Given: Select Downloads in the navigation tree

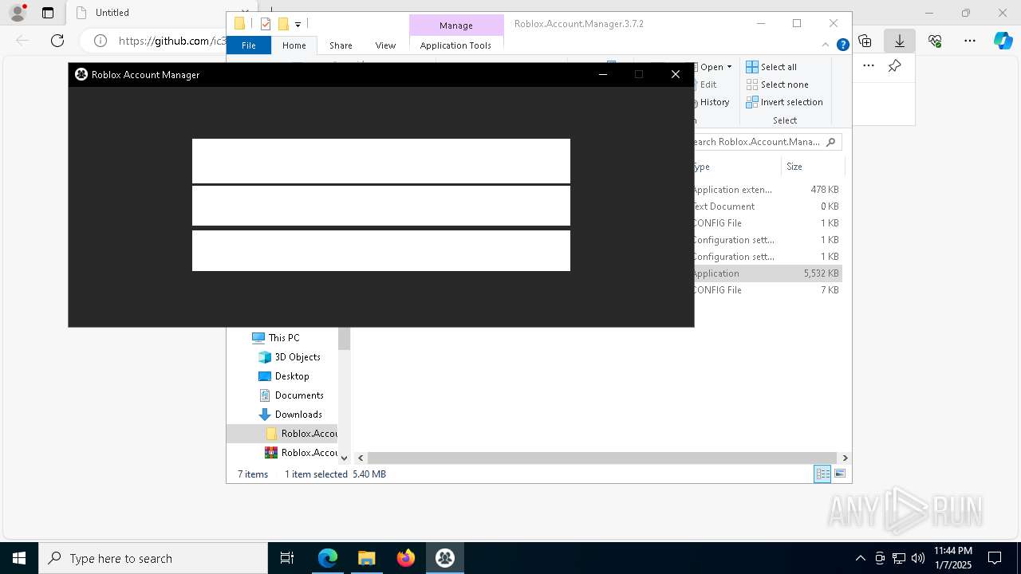Looking at the screenshot, I should point(290,415).
